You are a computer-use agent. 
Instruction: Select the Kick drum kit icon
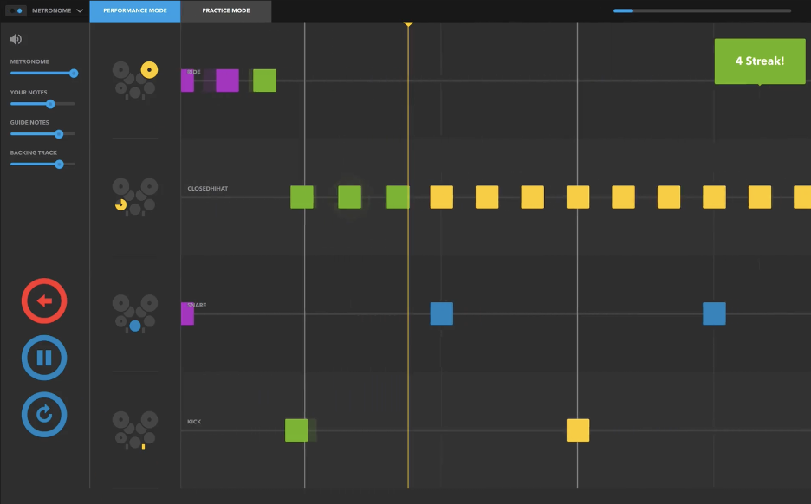(135, 430)
